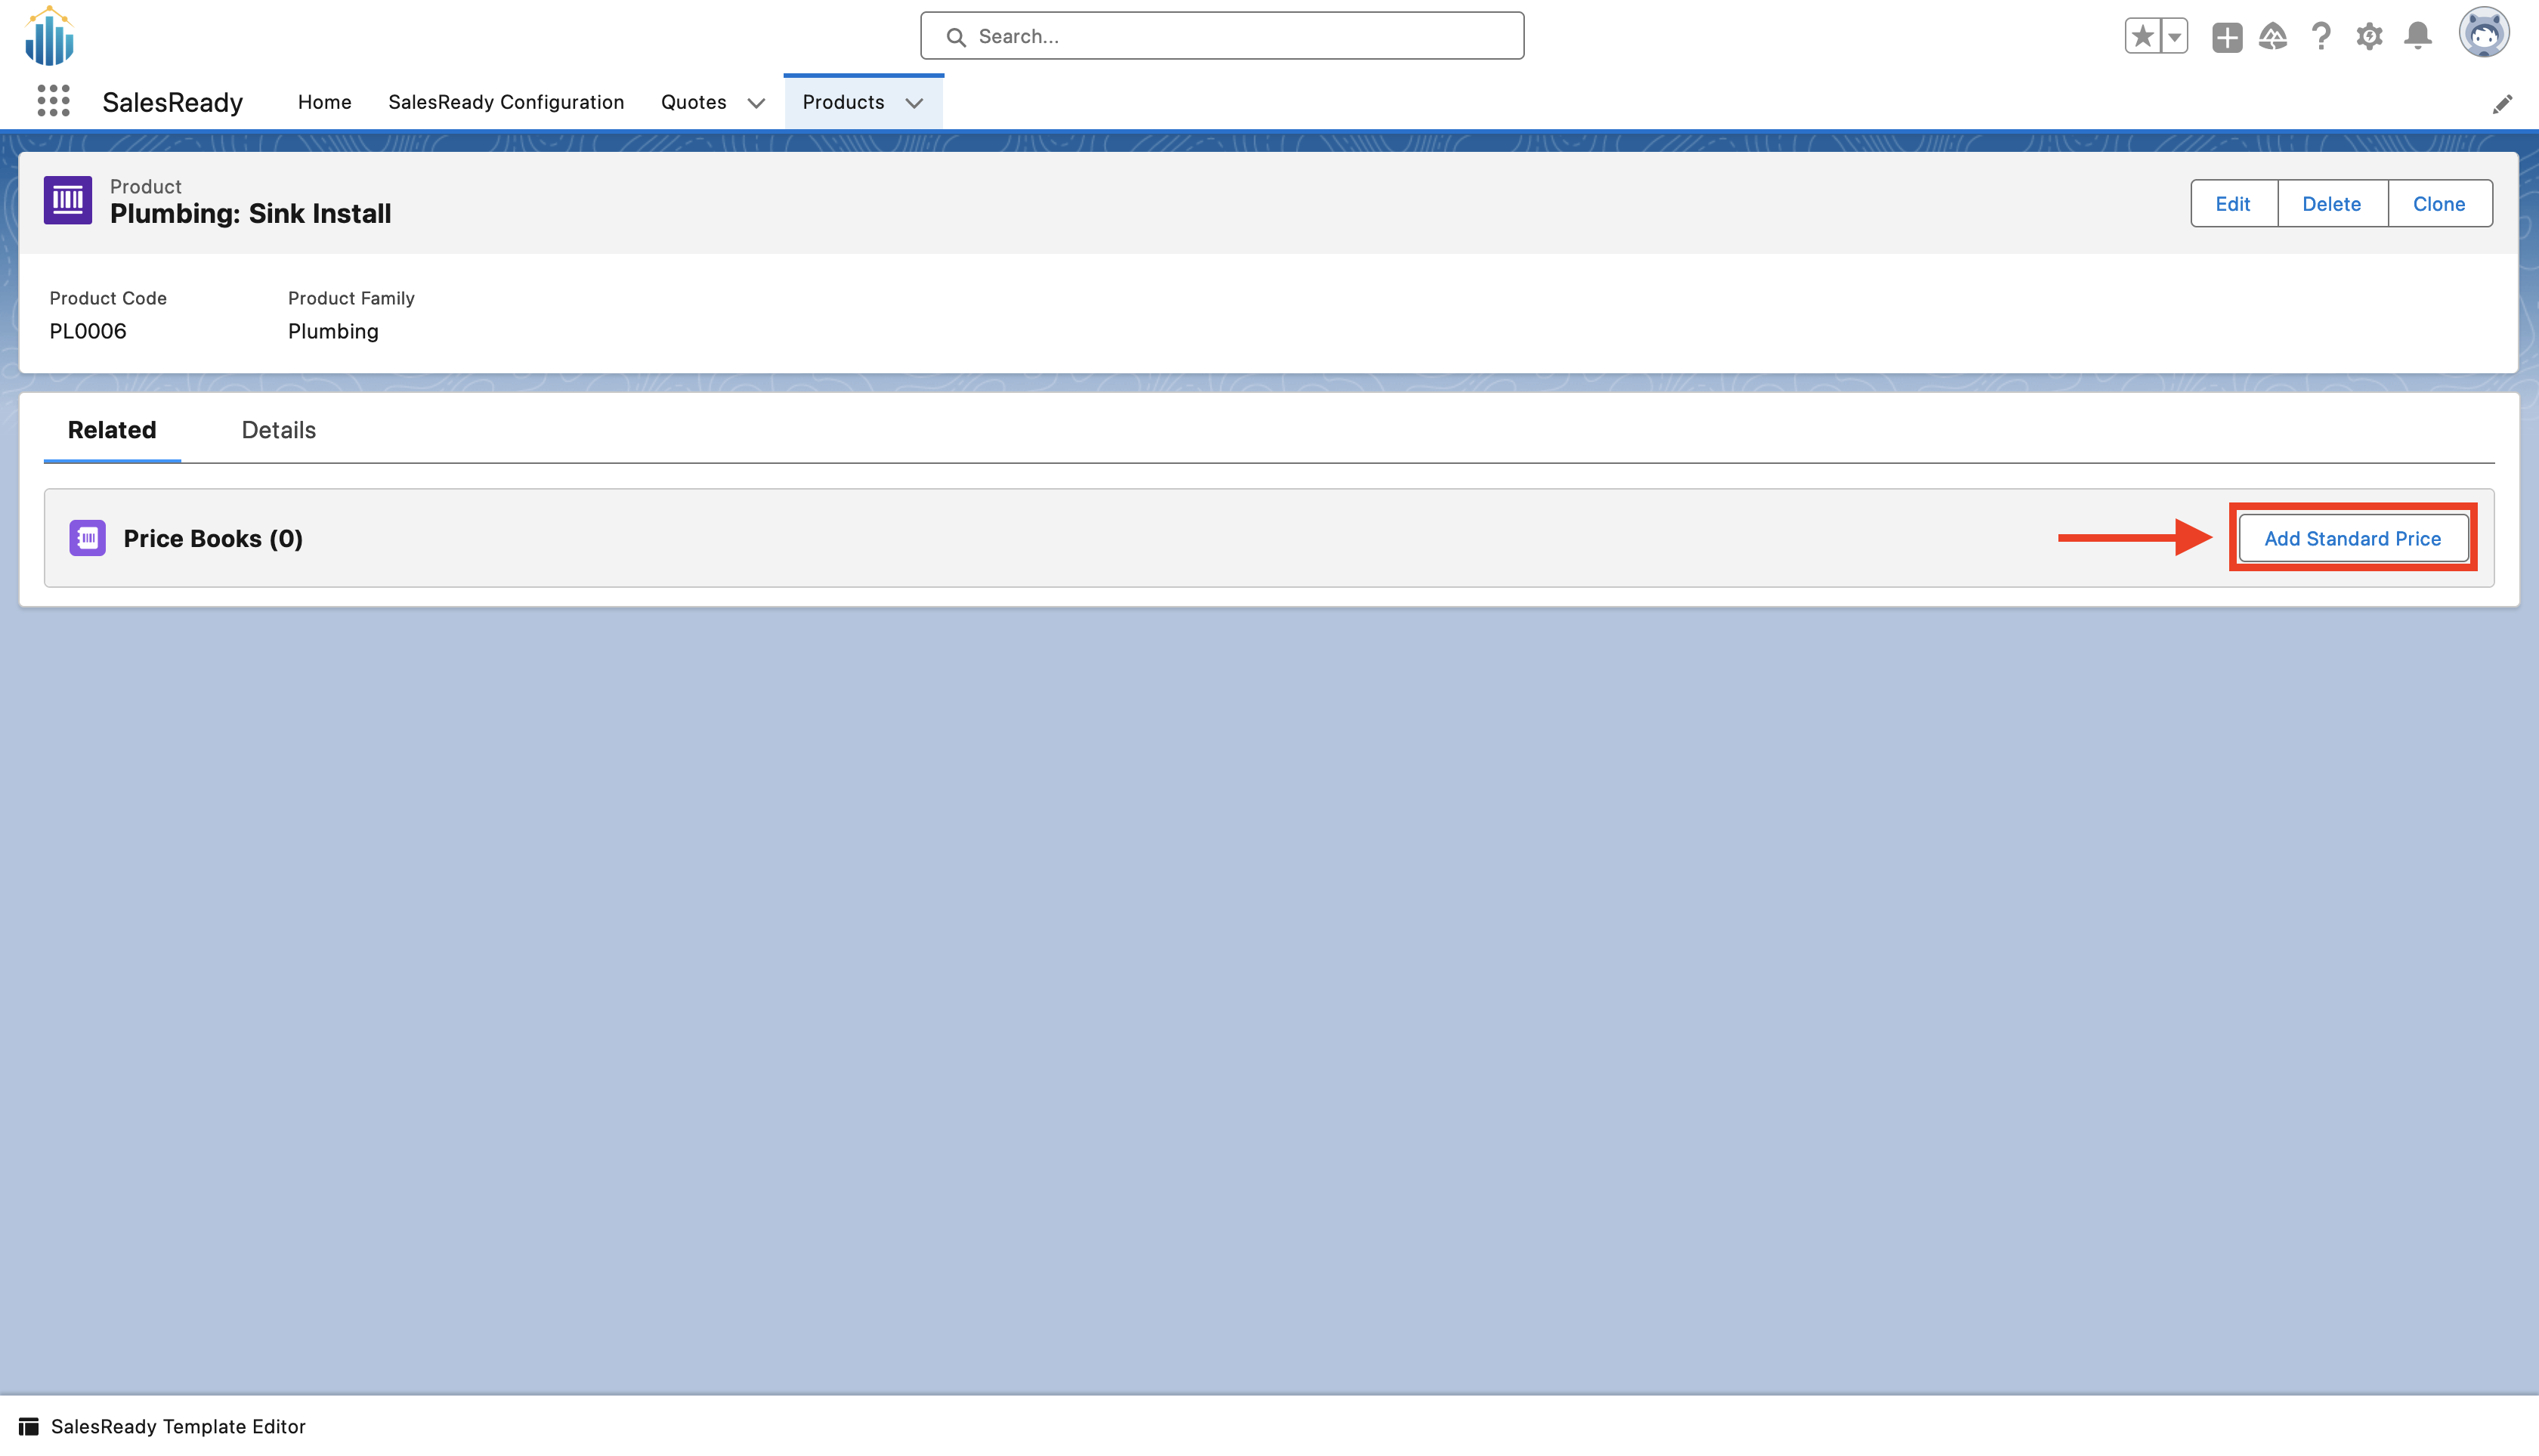Viewport: 2539px width, 1456px height.
Task: Clone the Plumbing: Sink Install product
Action: pos(2439,203)
